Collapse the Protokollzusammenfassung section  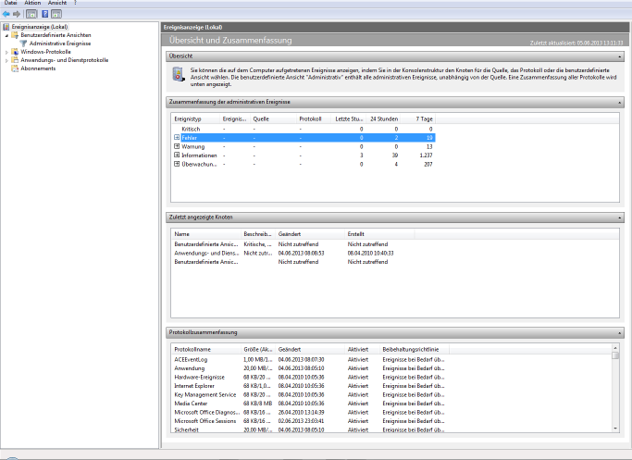tap(619, 333)
